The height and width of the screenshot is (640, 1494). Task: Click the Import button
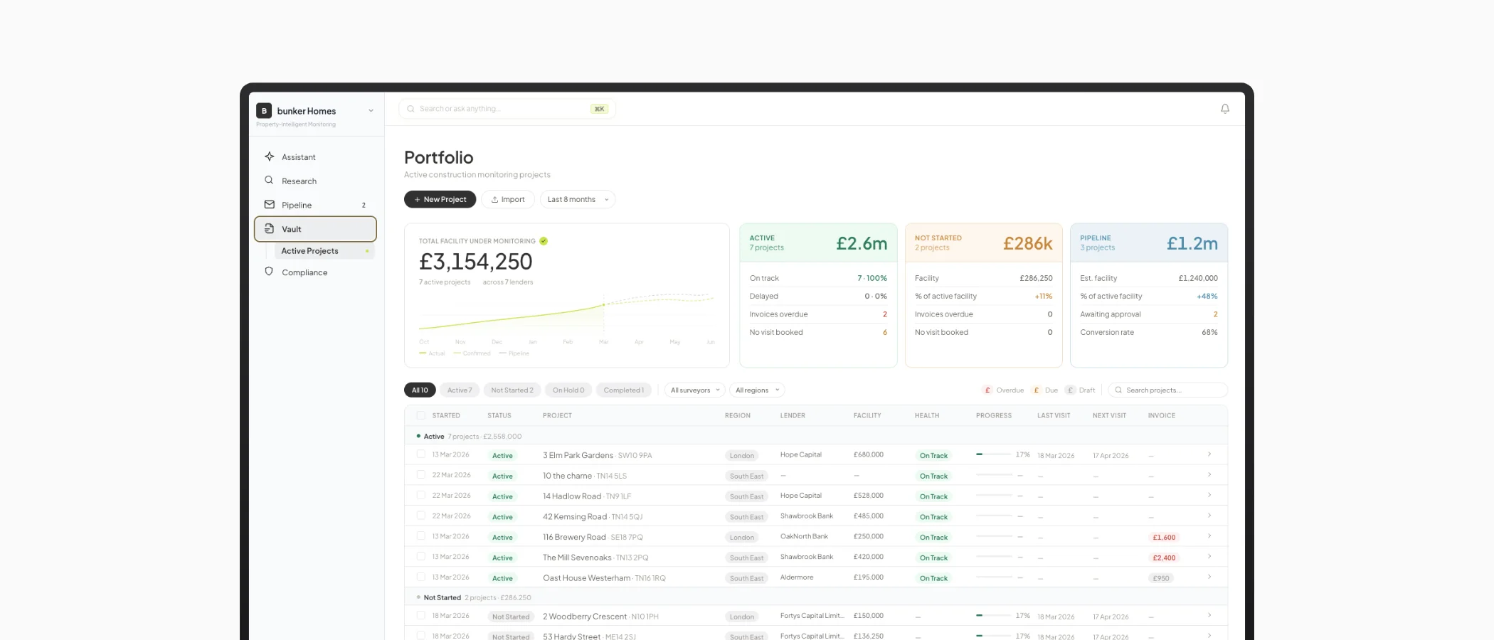coord(507,199)
